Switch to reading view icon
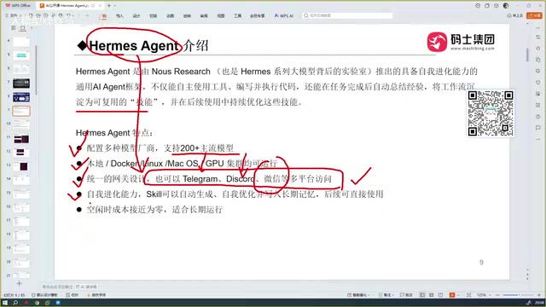 (440, 295)
